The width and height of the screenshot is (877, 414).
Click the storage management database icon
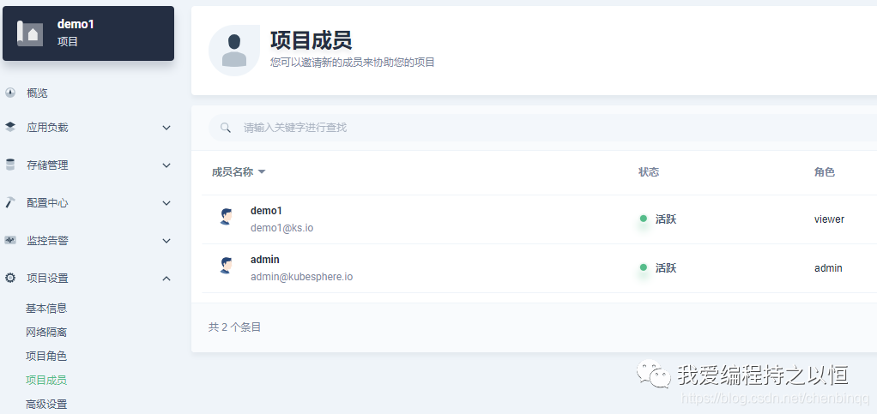click(10, 165)
